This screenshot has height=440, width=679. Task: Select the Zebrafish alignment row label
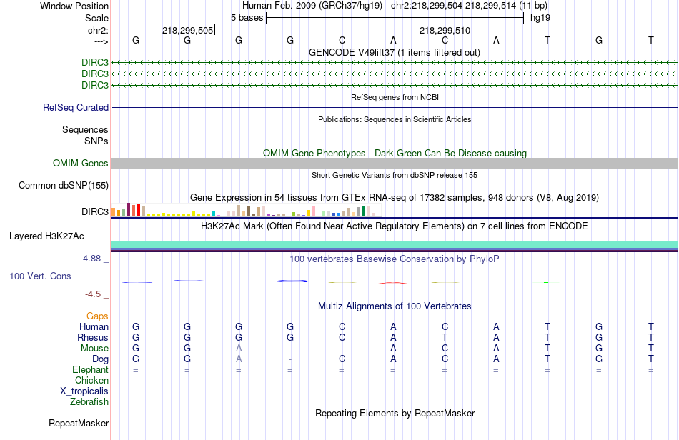click(x=89, y=401)
